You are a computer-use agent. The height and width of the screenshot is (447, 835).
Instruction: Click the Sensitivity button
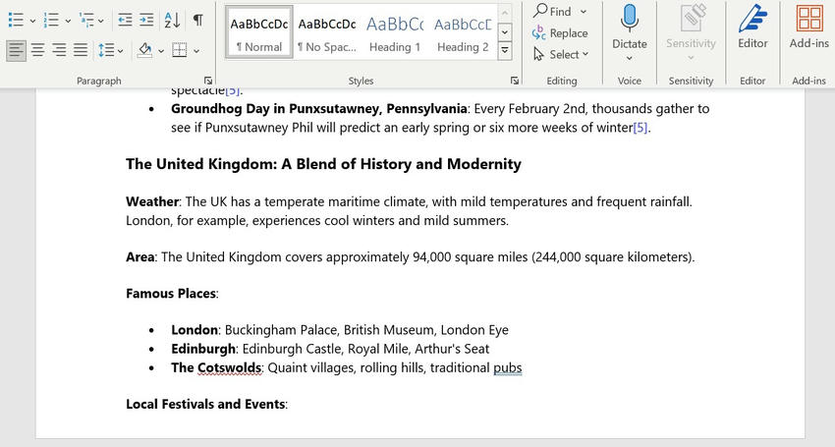(x=691, y=32)
